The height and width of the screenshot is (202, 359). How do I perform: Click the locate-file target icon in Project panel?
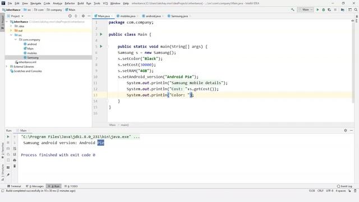tap(70, 16)
